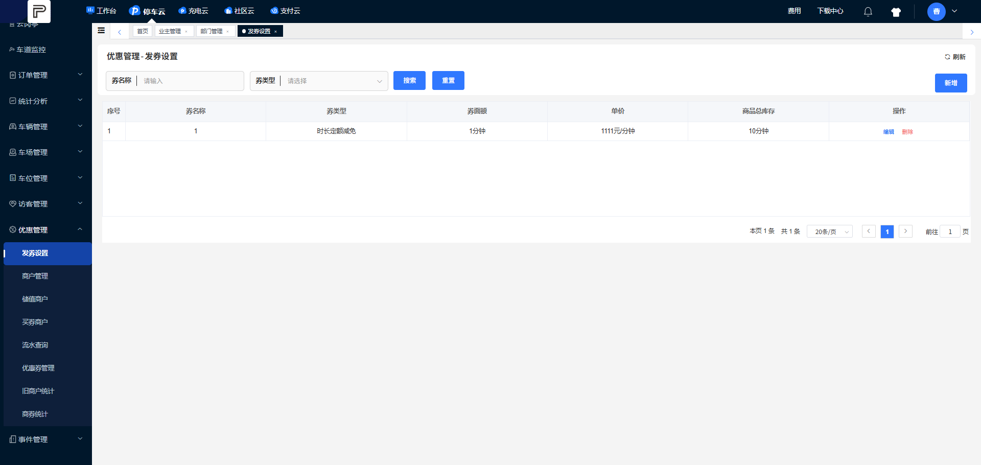This screenshot has height=465, width=981.
Task: Click the tab bar scroll-left arrow
Action: click(120, 32)
